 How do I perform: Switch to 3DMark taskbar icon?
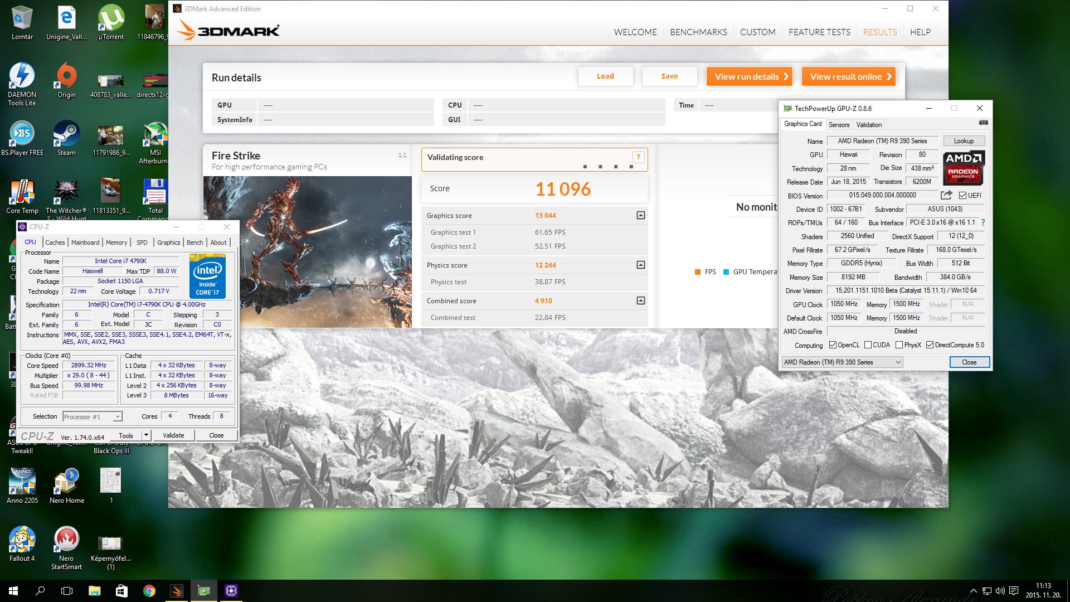click(176, 591)
